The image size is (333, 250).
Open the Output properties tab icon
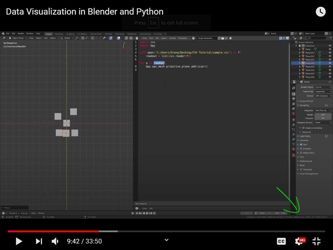click(293, 99)
